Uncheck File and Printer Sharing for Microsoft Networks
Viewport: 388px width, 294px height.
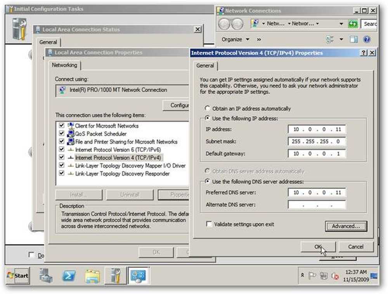62,142
